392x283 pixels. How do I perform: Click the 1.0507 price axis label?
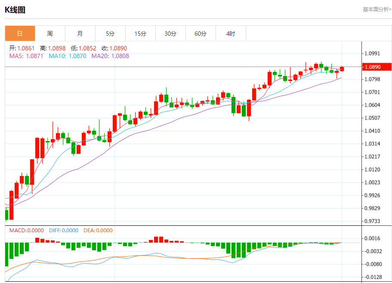372,118
